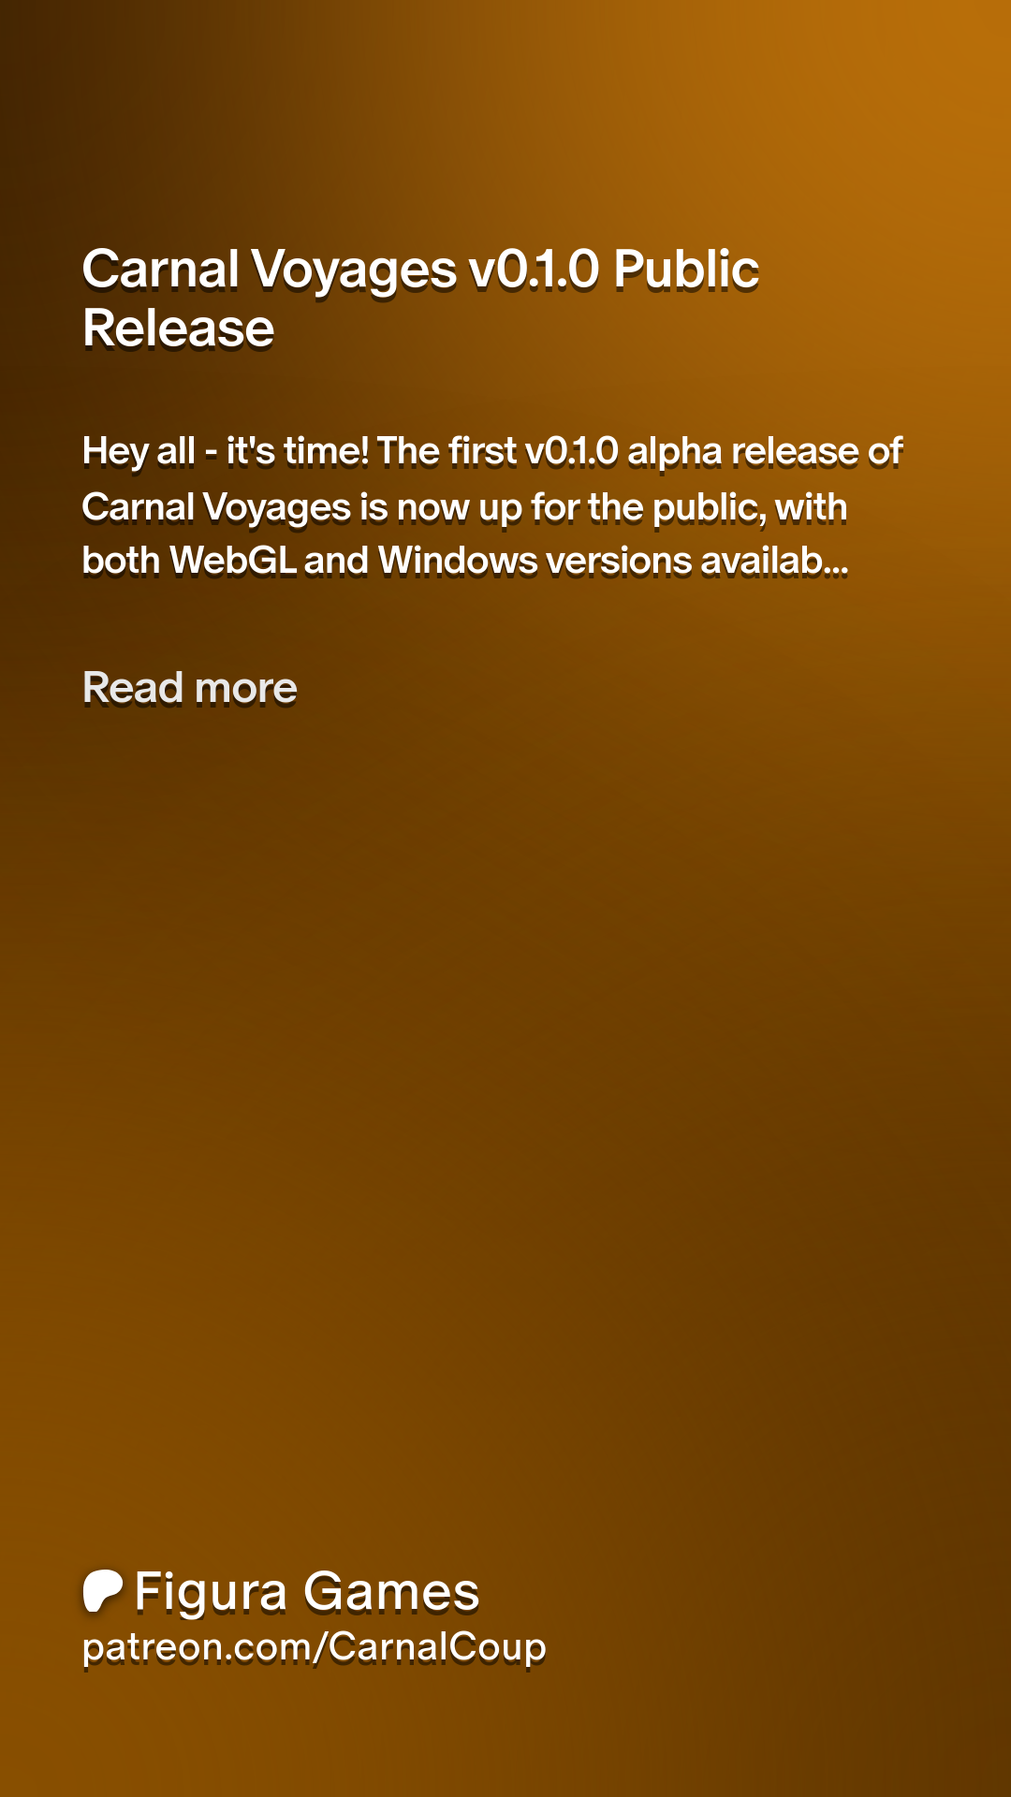The image size is (1011, 1797).
Task: Click the truncated ellipsis after availab
Action: tap(835, 562)
